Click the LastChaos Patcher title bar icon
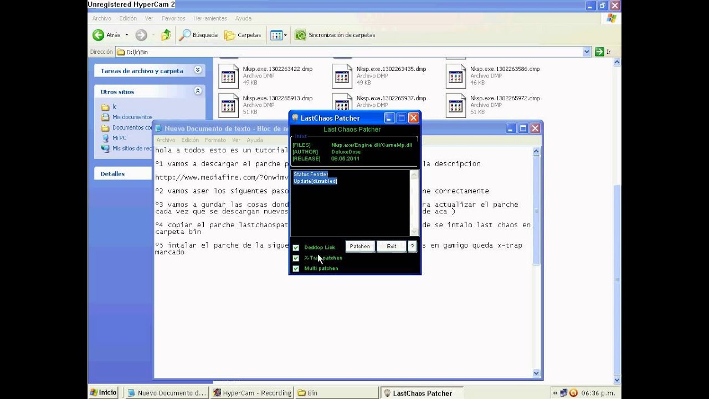 point(295,117)
